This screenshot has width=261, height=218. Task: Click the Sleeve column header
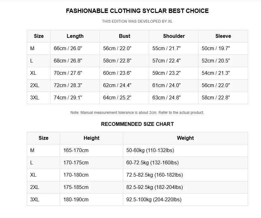223,36
